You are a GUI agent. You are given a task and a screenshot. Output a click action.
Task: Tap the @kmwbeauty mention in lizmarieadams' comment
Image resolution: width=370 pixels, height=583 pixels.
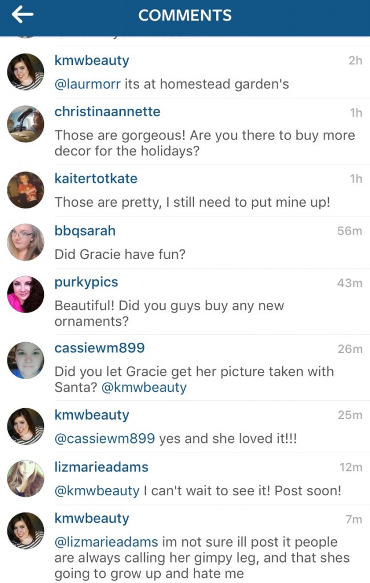click(97, 491)
